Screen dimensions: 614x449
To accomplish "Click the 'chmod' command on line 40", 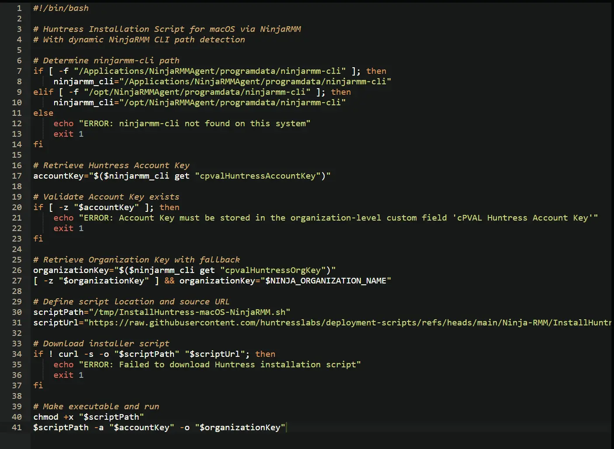I will click(x=46, y=417).
